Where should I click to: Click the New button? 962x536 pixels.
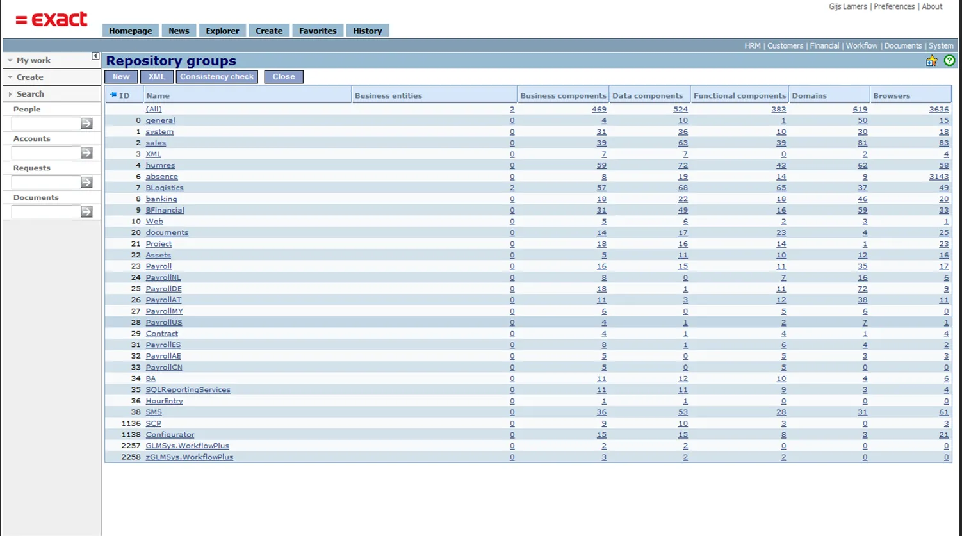click(x=121, y=77)
